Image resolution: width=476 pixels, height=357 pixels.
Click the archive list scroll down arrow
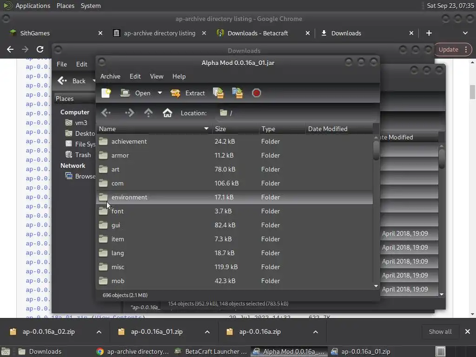[x=376, y=286]
